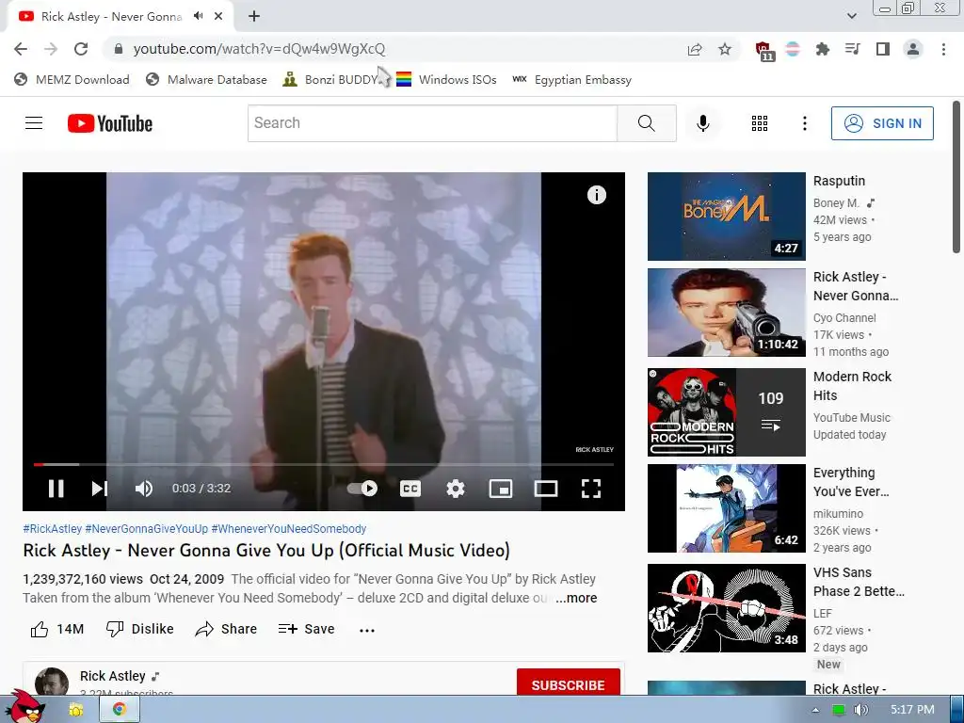Click the search magnifier button
Image resolution: width=964 pixels, height=723 pixels.
point(647,123)
